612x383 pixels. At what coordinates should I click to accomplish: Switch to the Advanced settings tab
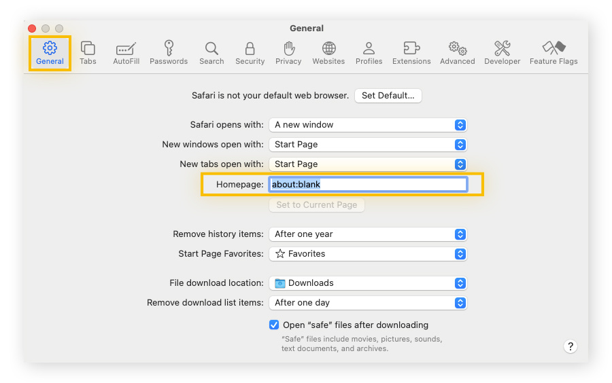point(457,53)
